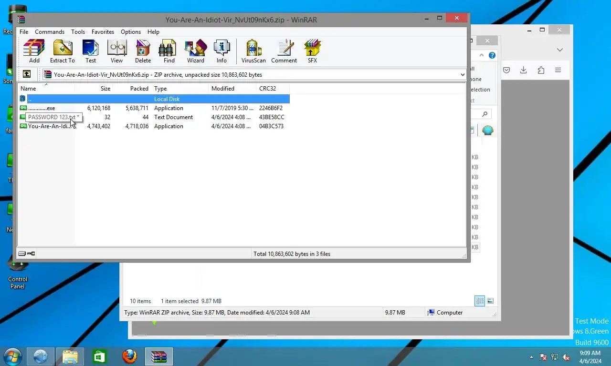Sort by the Name column header
Image resolution: width=611 pixels, height=366 pixels.
tap(46, 88)
